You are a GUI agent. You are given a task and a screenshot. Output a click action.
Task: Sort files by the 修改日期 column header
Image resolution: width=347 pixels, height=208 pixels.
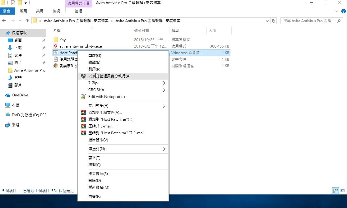141,31
